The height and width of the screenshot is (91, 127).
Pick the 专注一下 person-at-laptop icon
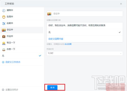coord(4,43)
